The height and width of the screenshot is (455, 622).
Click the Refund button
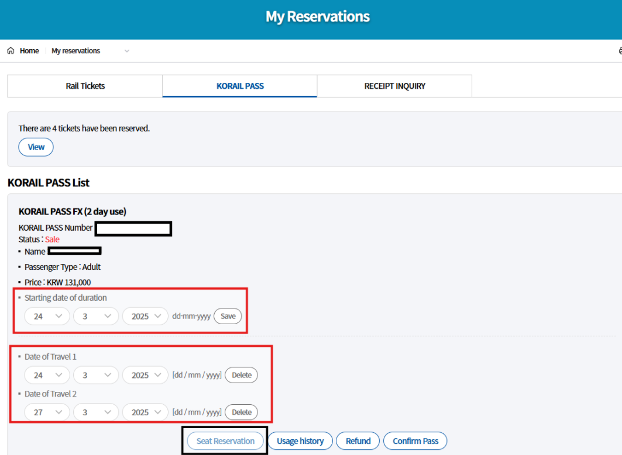[358, 441]
